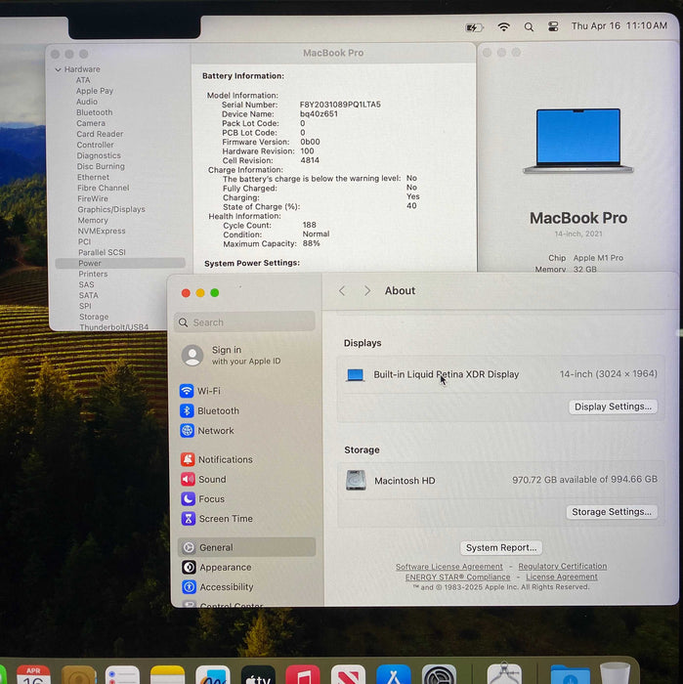The width and height of the screenshot is (683, 684).
Task: Click the Apple ID avatar icon
Action: click(192, 355)
